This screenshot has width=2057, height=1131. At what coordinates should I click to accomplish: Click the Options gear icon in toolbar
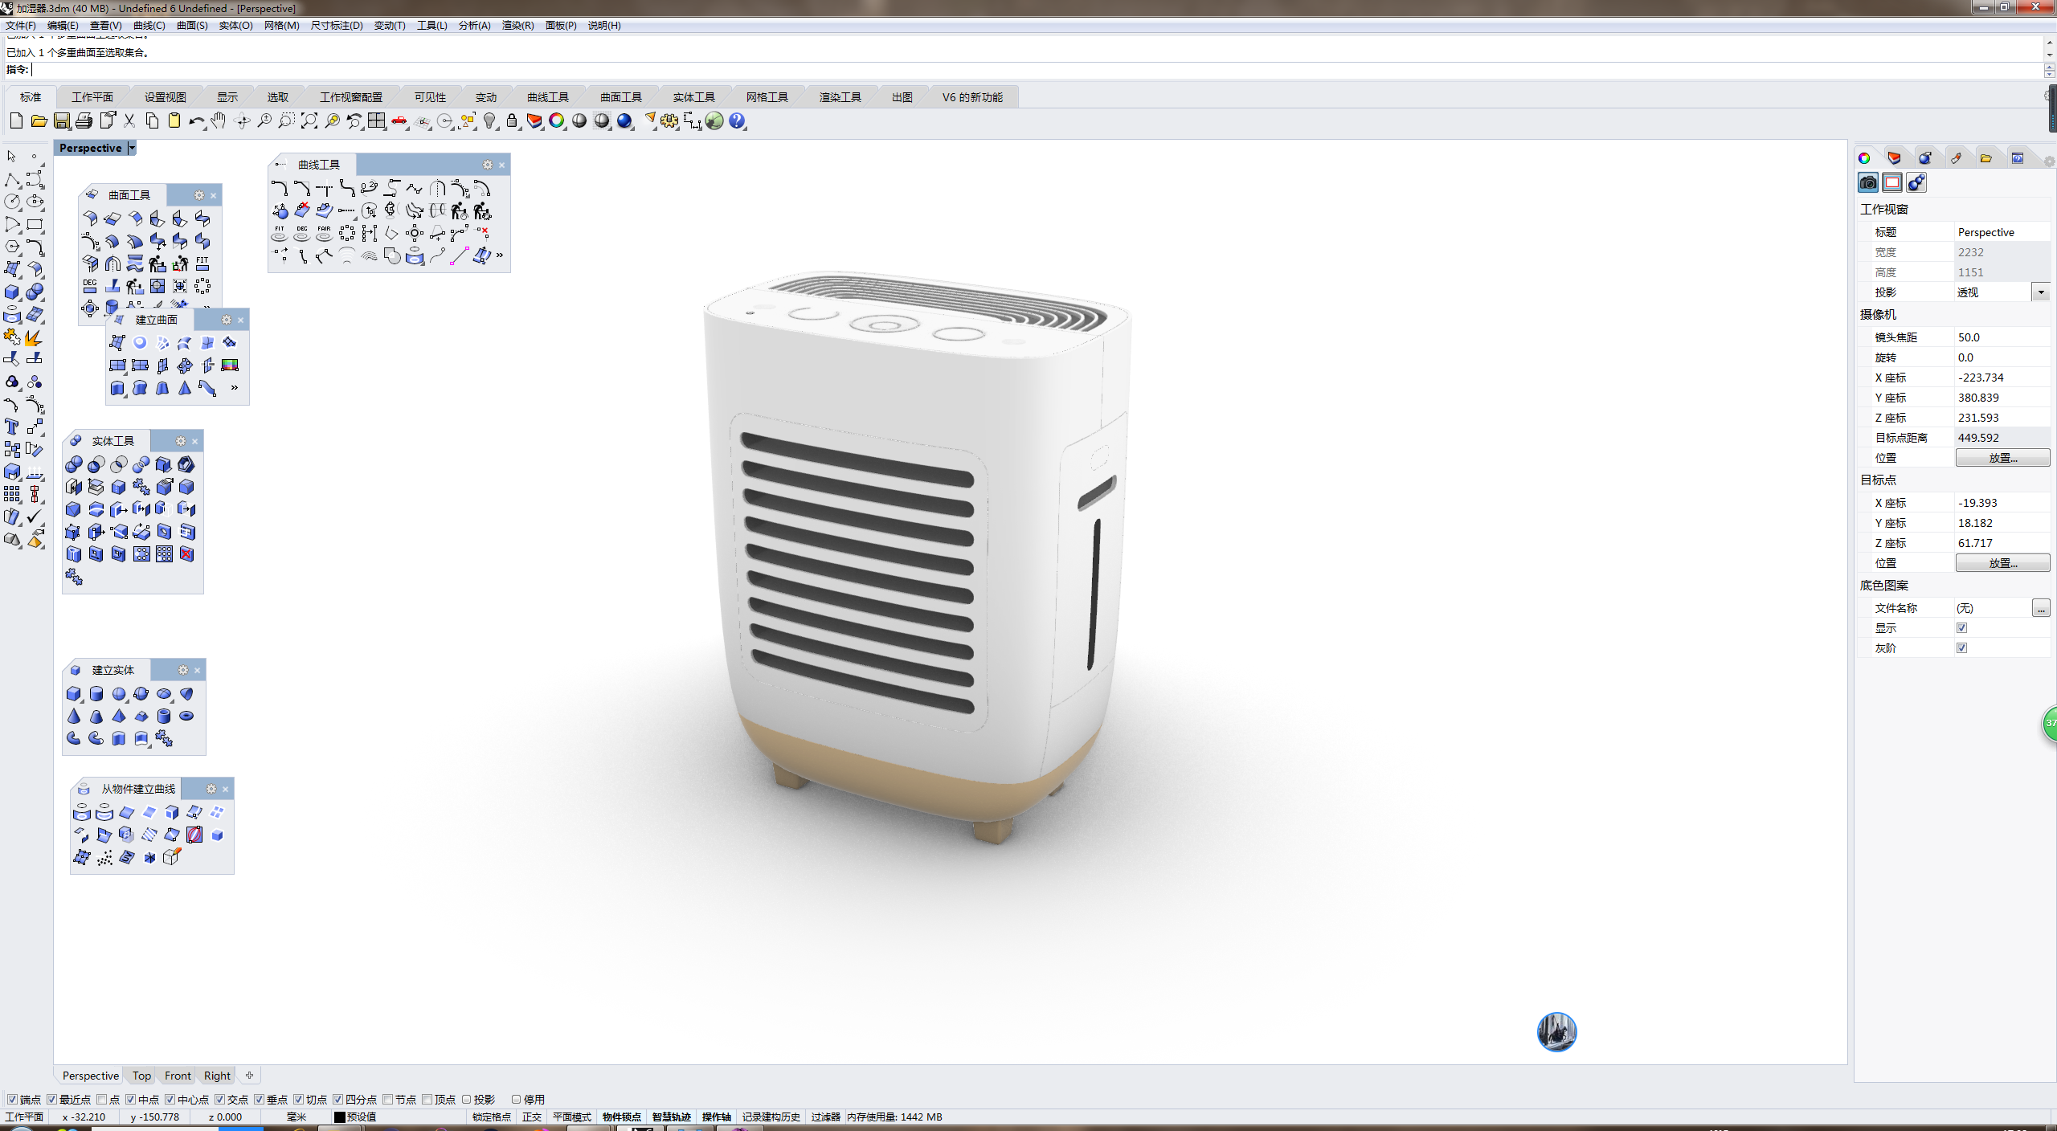pos(669,121)
